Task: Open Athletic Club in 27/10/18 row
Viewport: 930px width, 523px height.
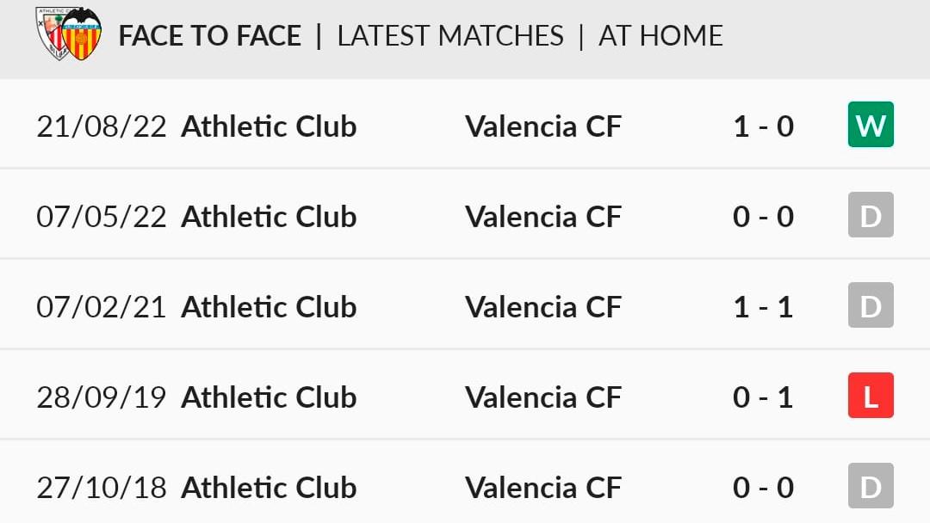Action: 269,488
